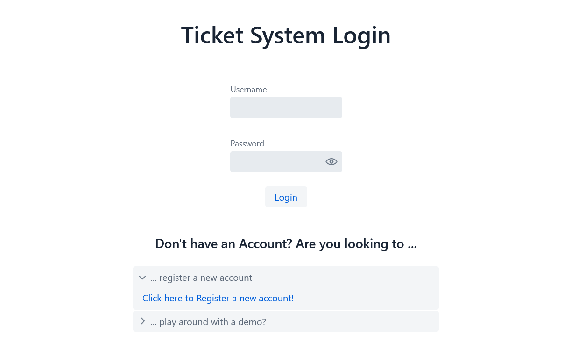Click empty space in the expanded register panel

click(369, 299)
